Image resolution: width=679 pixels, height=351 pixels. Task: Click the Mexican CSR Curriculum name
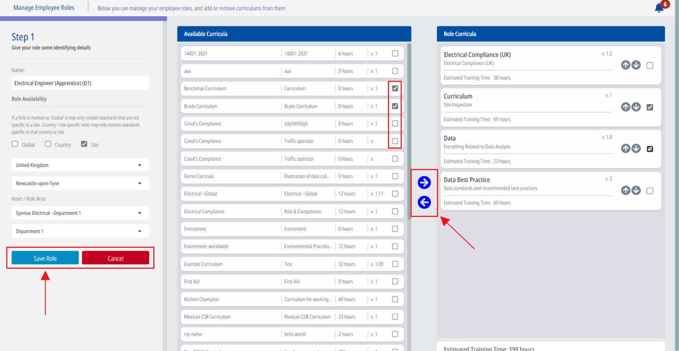pos(207,317)
